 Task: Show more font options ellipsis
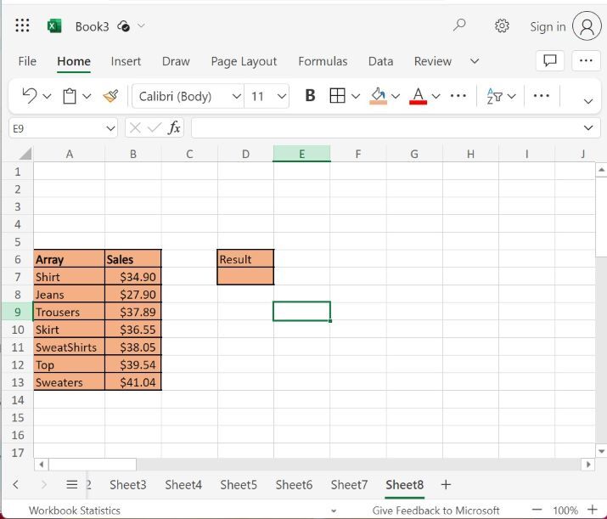[x=458, y=96]
